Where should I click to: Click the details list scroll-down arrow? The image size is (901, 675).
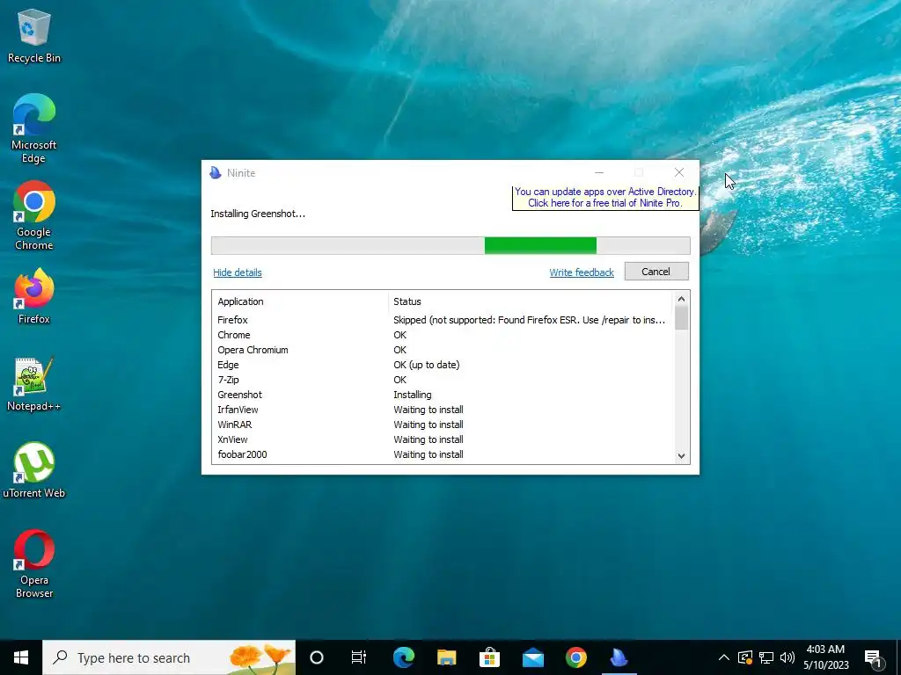pyautogui.click(x=682, y=456)
